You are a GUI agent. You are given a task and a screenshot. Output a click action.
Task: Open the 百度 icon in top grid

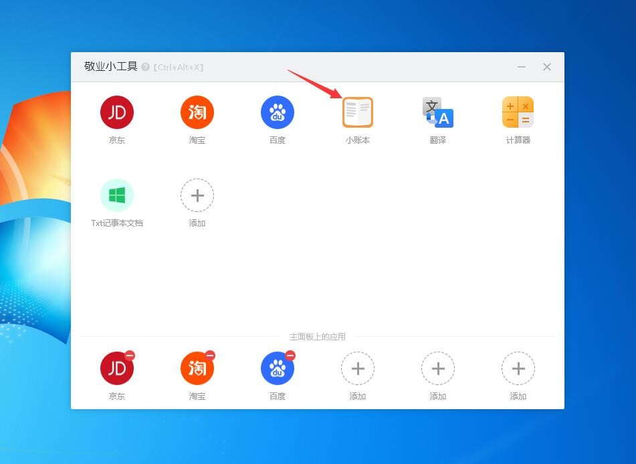pos(278,112)
